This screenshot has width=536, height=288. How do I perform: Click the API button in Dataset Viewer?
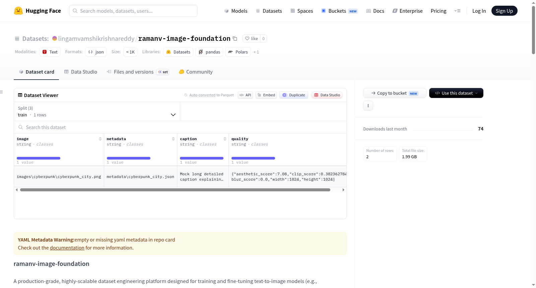(245, 95)
